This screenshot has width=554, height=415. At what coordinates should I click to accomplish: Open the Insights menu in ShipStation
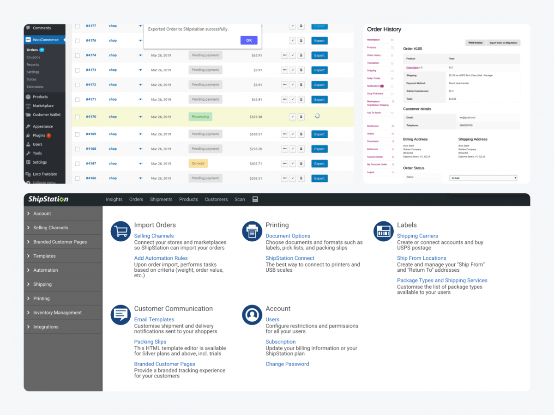(114, 200)
